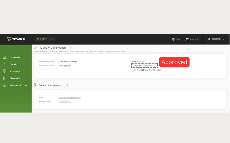This screenshot has height=143, width=230.
Task: Go to Dashboard in sidebar
Action: pos(16,57)
